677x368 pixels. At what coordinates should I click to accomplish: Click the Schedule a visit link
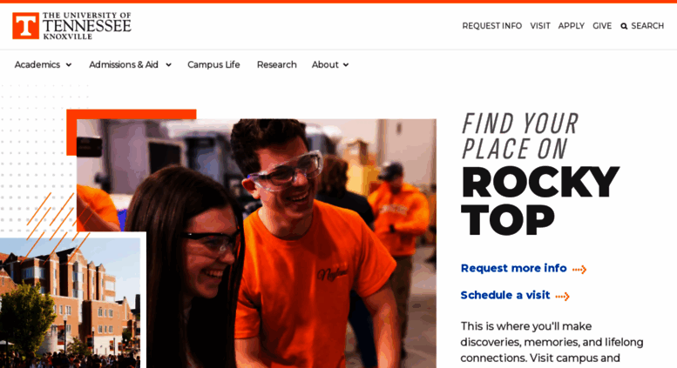point(505,295)
